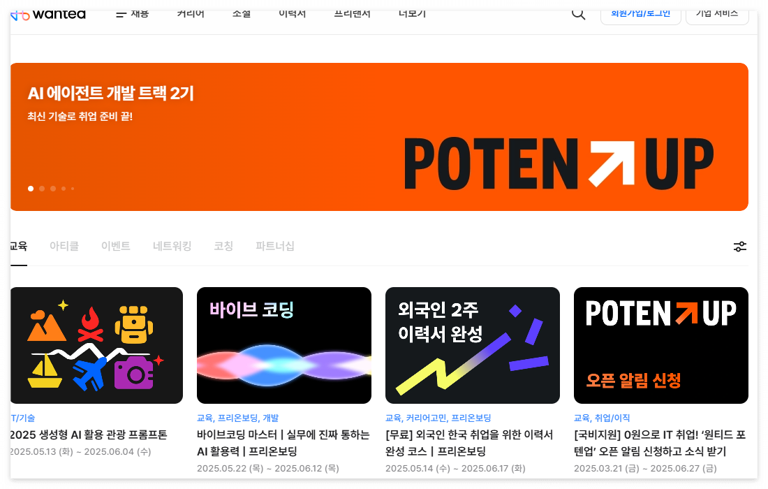The width and height of the screenshot is (768, 489).
Task: Click the date 2025.05.13 (화) ~ 2025.06.04 (수)
Action: 81,452
